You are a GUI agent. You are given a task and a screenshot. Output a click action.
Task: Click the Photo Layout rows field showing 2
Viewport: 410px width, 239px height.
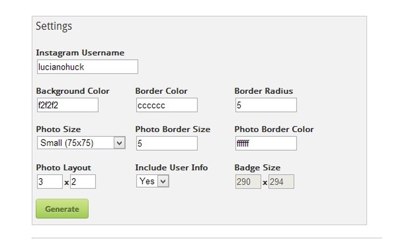tap(82, 182)
